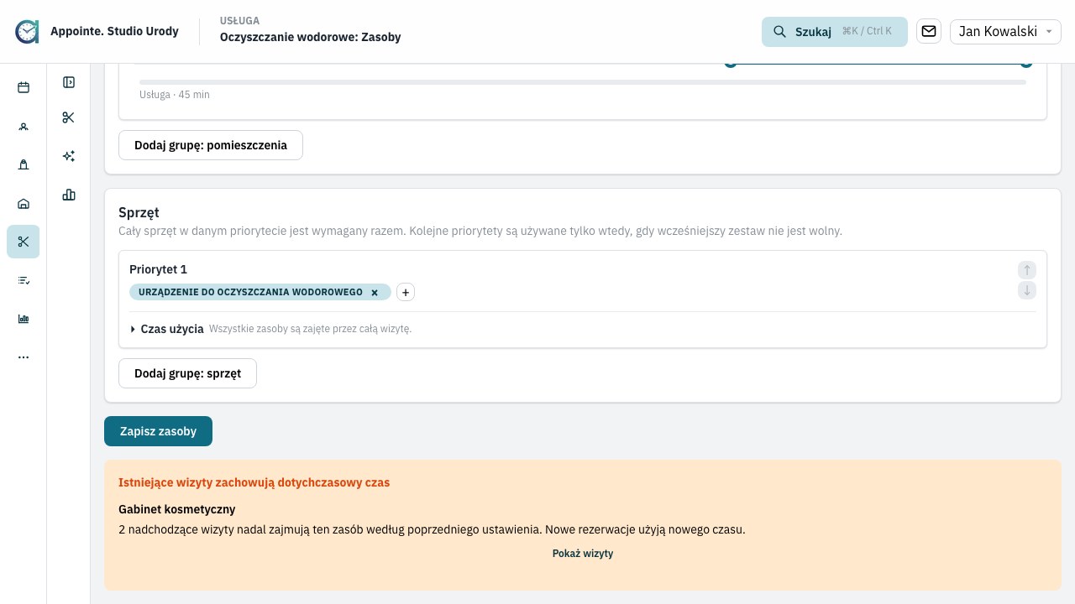Click the sparkles icon in the secondary sidebar
This screenshot has width=1075, height=604.
click(x=69, y=156)
